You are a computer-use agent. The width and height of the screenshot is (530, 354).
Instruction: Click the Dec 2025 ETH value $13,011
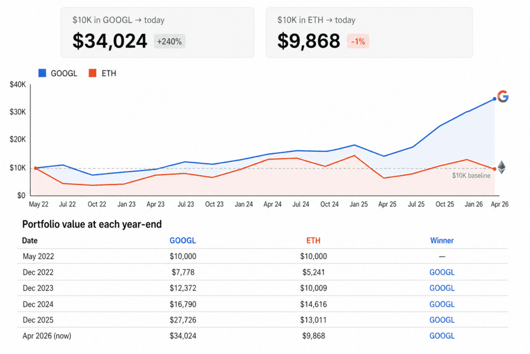tap(314, 320)
